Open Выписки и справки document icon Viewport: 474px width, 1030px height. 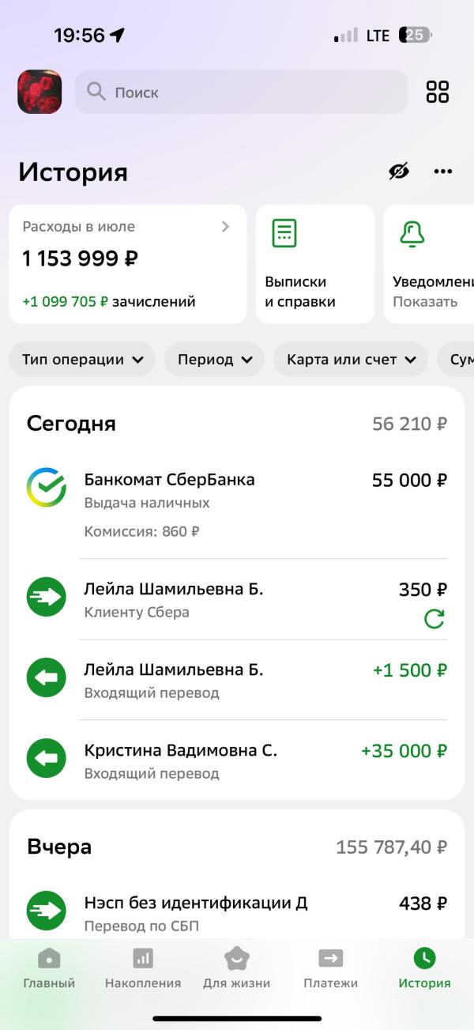[284, 233]
